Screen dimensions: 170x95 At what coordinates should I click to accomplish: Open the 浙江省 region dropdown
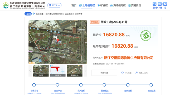tap(54, 5)
